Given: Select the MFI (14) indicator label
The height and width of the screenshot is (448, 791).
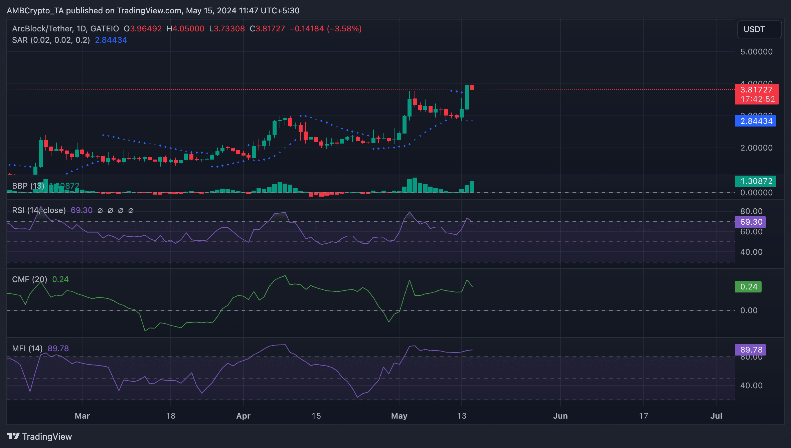Looking at the screenshot, I should click(x=27, y=349).
